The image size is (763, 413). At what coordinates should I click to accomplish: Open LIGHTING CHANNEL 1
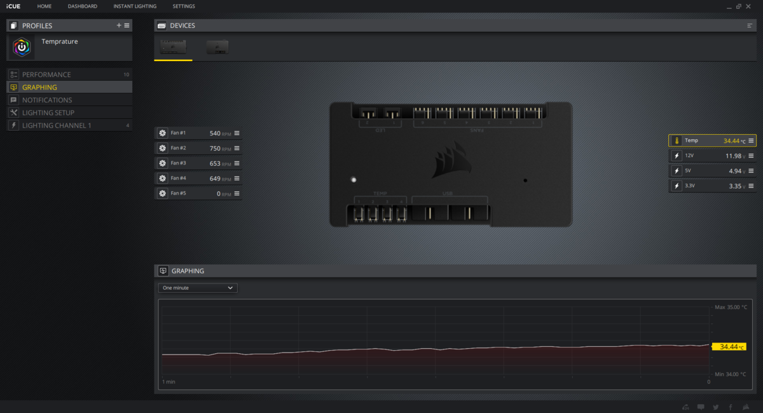pyautogui.click(x=69, y=125)
